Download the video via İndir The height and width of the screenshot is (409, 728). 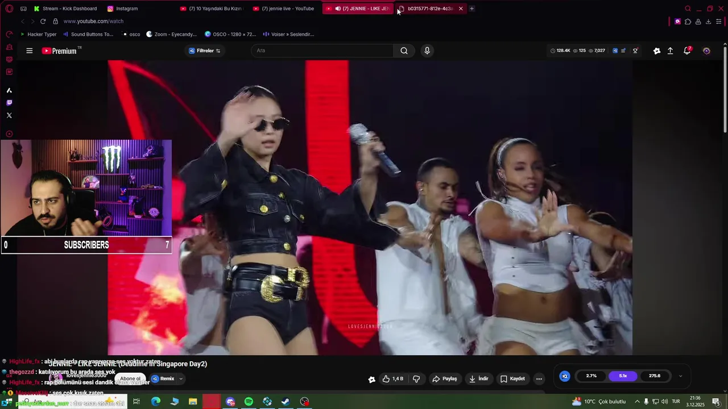[478, 379]
